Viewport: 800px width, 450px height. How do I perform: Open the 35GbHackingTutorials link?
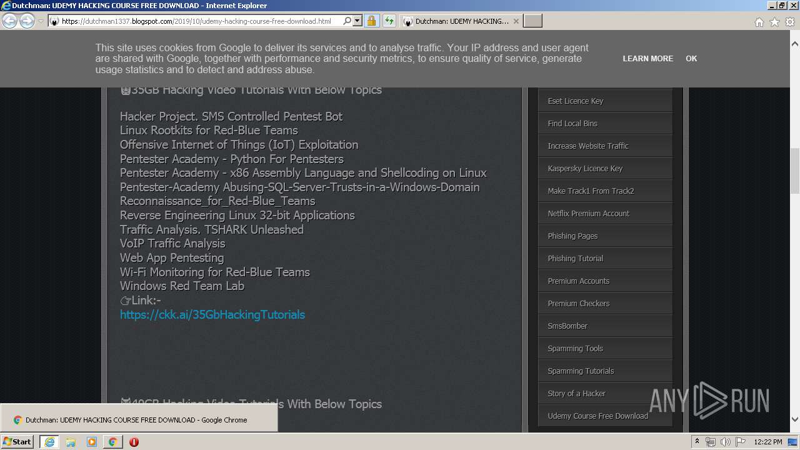[212, 314]
